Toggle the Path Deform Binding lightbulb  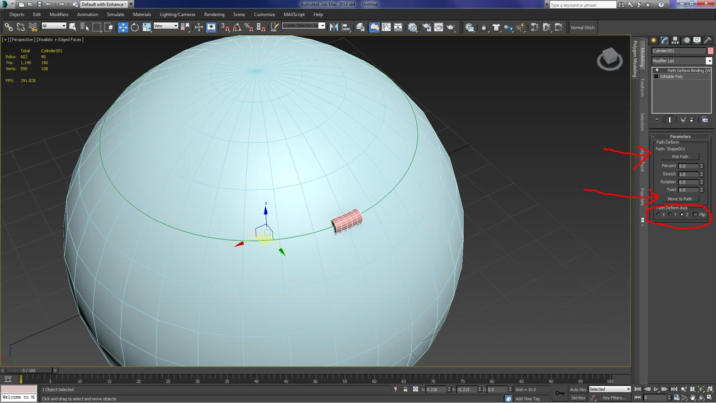[x=657, y=71]
